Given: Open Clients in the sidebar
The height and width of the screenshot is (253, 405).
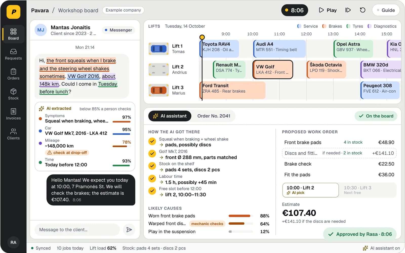Looking at the screenshot, I should (x=13, y=134).
